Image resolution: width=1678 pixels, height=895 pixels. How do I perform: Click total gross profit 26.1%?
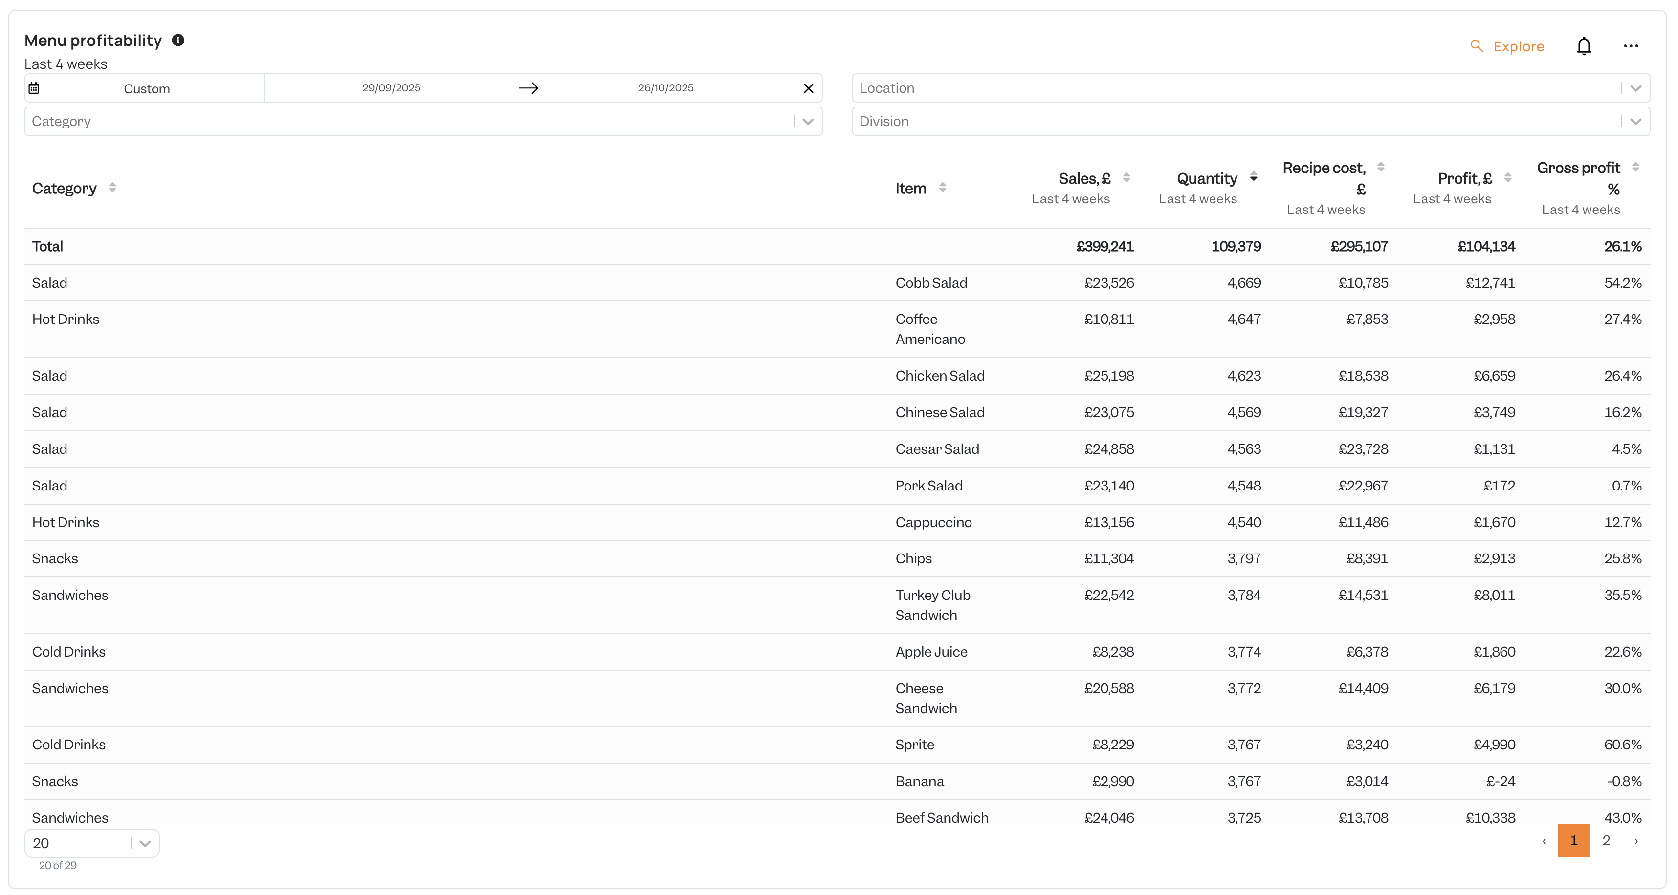(1623, 246)
